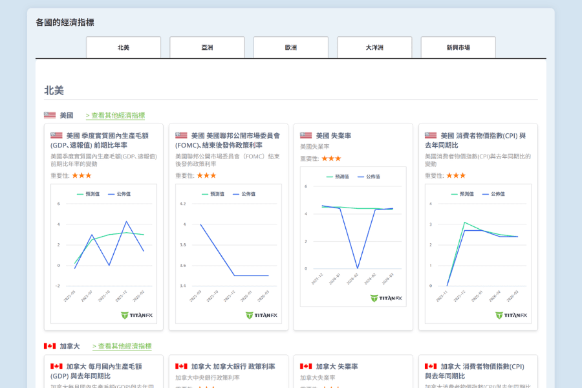This screenshot has width=582, height=388.
Task: Open the 亞洲 region tab
Action: 207,48
